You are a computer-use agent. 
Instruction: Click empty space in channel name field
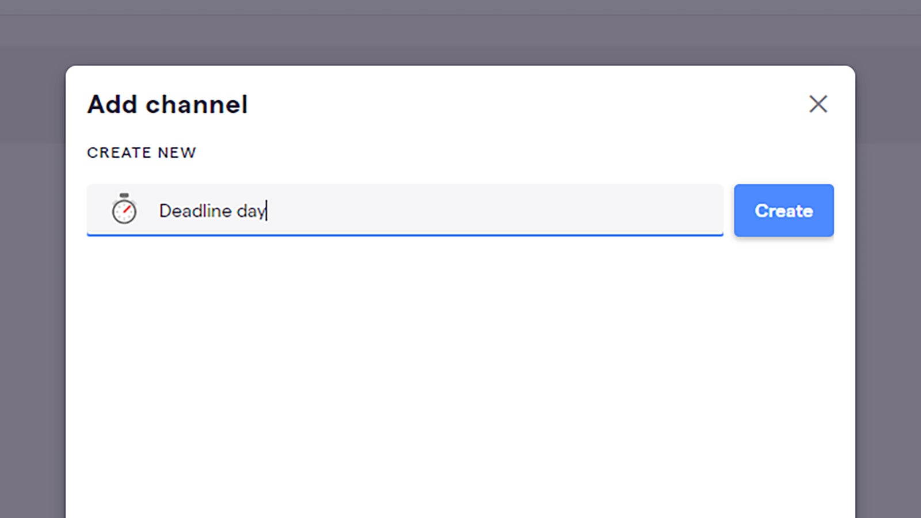[x=495, y=210]
